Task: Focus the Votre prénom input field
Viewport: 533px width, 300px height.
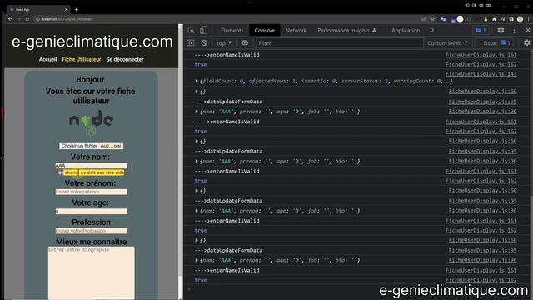Action: click(91, 192)
